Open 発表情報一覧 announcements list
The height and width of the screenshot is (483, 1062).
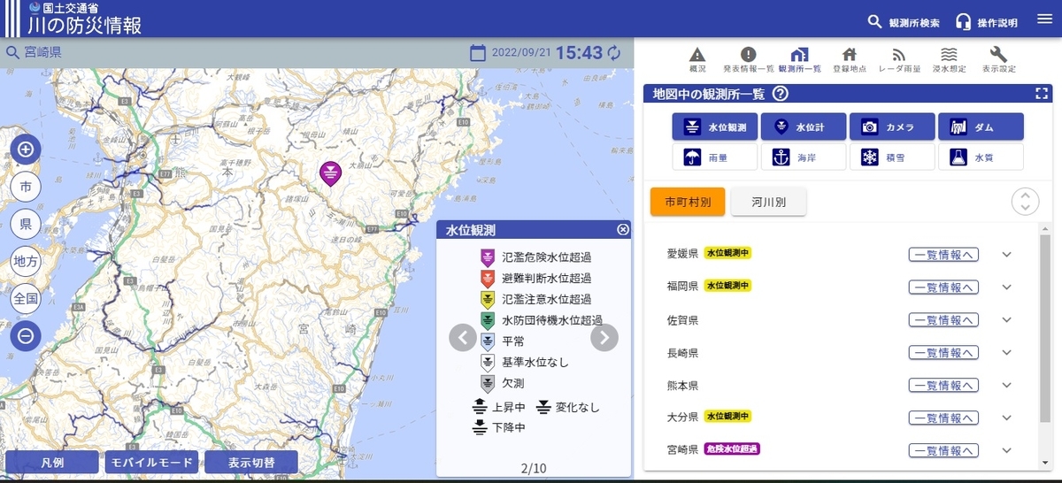click(748, 59)
